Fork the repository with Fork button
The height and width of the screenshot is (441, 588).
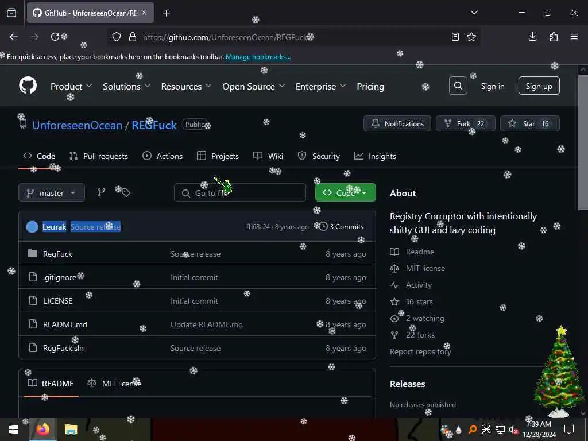coord(465,123)
